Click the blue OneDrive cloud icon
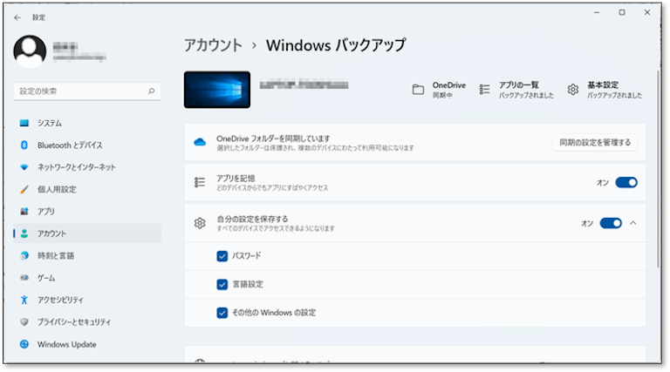 click(200, 142)
